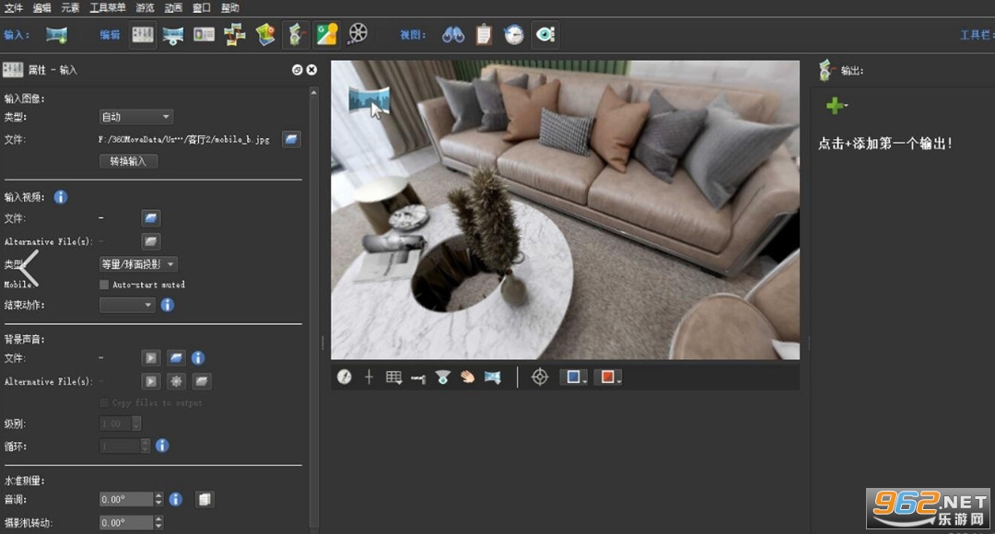Browse for video alternative files
The width and height of the screenshot is (995, 534).
click(x=150, y=241)
